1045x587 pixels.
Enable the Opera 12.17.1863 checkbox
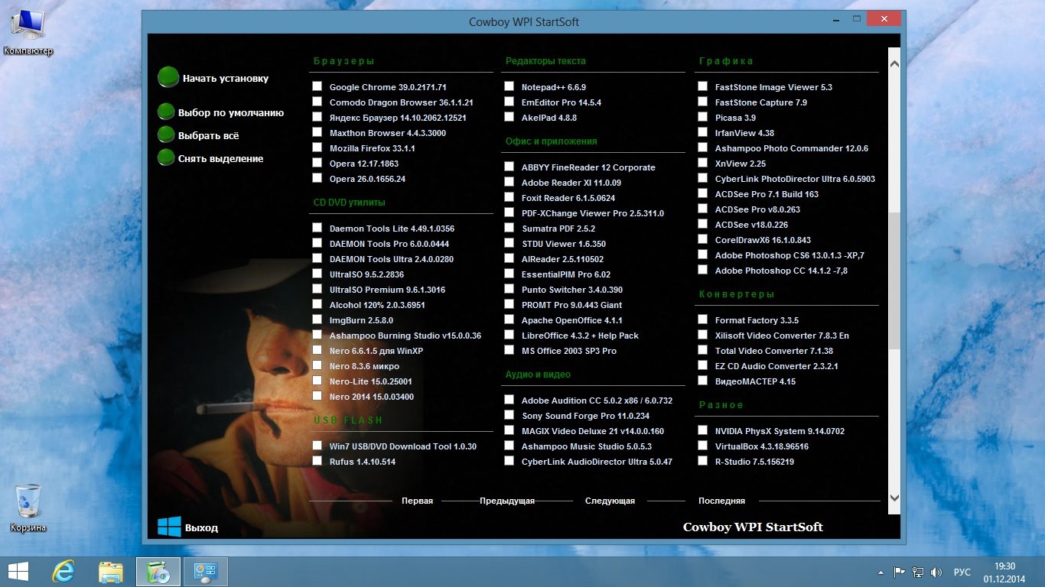pyautogui.click(x=317, y=163)
